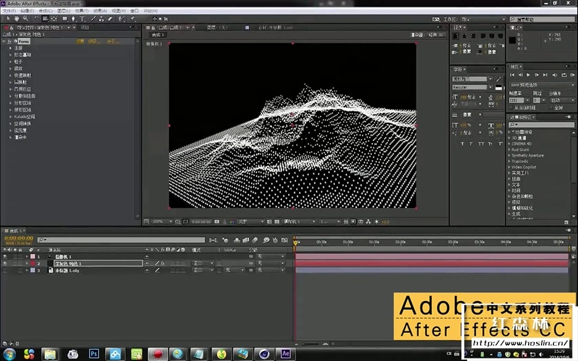The image size is (578, 361).
Task: Toggle the fx switch of Form effect
Action: point(10,41)
